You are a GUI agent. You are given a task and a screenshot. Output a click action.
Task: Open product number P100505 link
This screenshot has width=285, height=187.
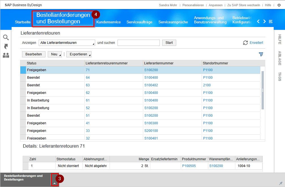(189, 166)
